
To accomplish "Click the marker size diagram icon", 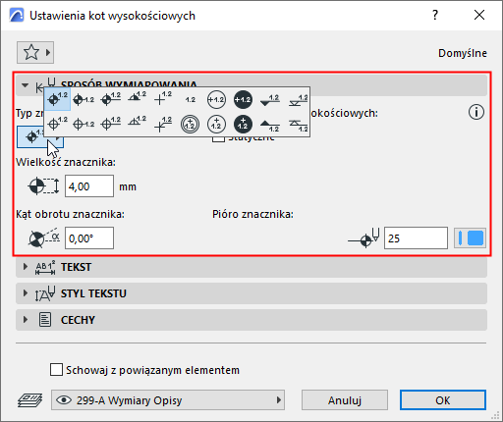I will point(43,186).
